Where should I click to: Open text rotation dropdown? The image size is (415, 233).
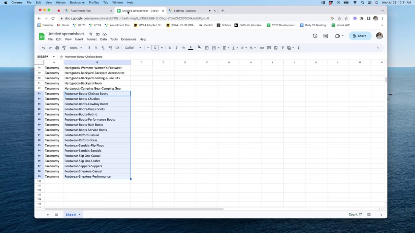tap(252, 48)
